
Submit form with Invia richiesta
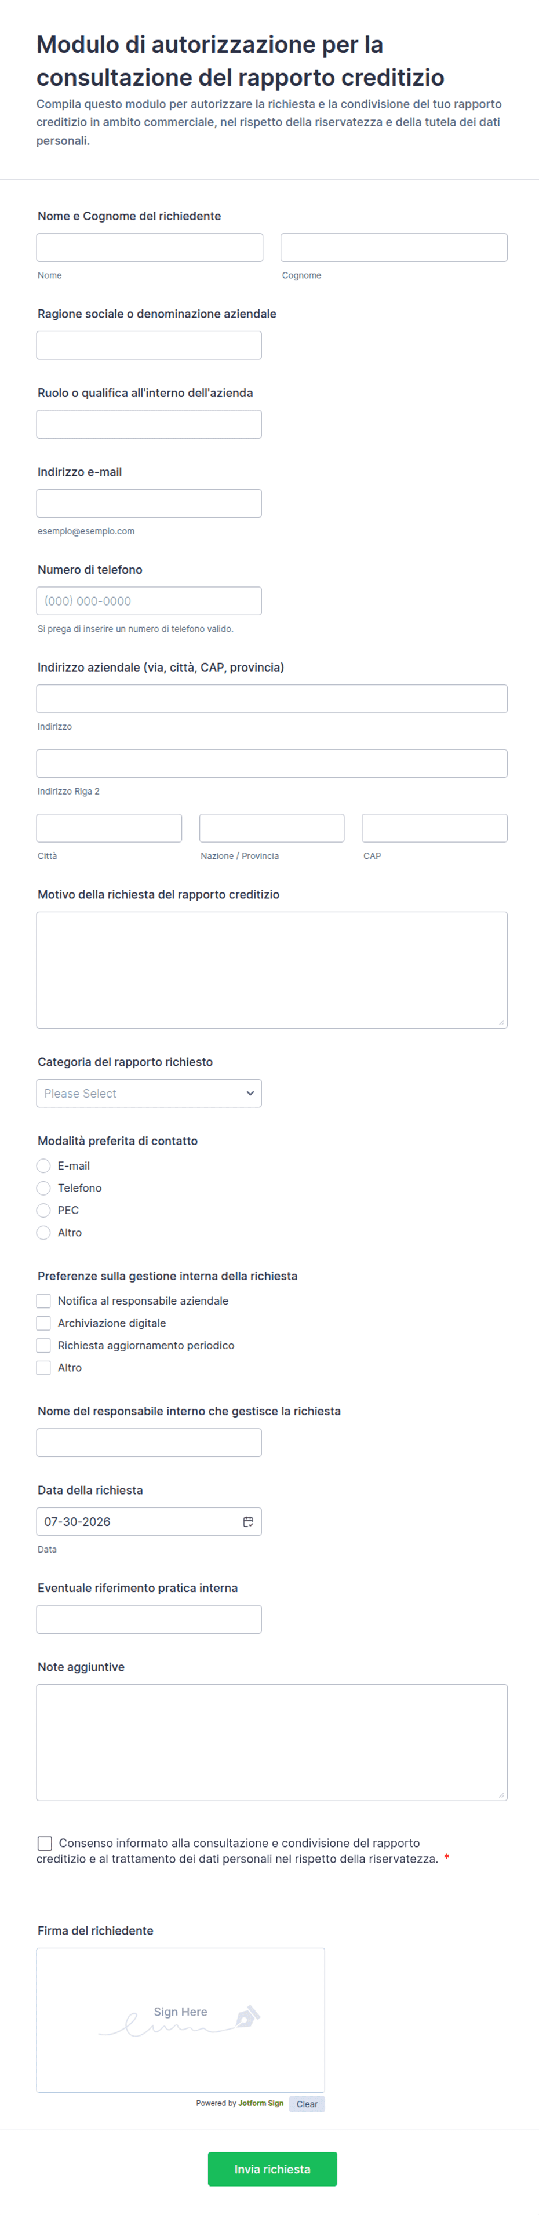click(272, 2169)
